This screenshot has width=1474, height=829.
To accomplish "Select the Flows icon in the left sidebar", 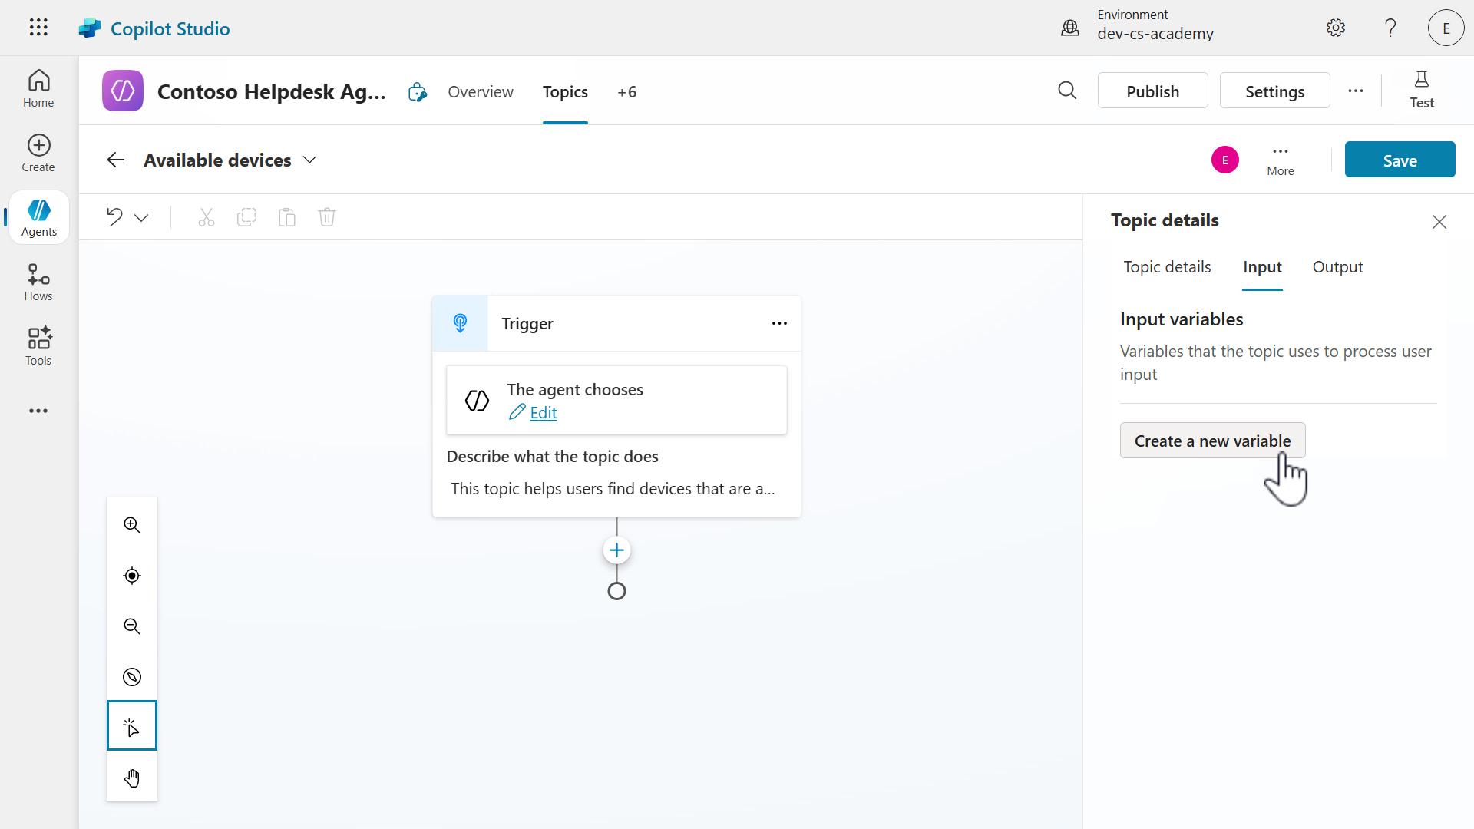I will point(38,281).
